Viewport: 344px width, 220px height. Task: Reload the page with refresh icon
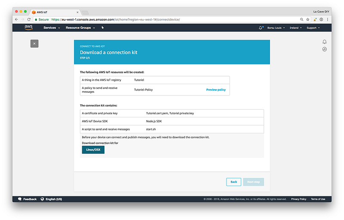pos(29,19)
